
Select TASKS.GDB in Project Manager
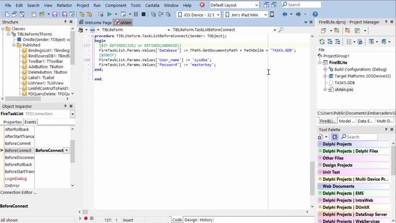point(345,82)
